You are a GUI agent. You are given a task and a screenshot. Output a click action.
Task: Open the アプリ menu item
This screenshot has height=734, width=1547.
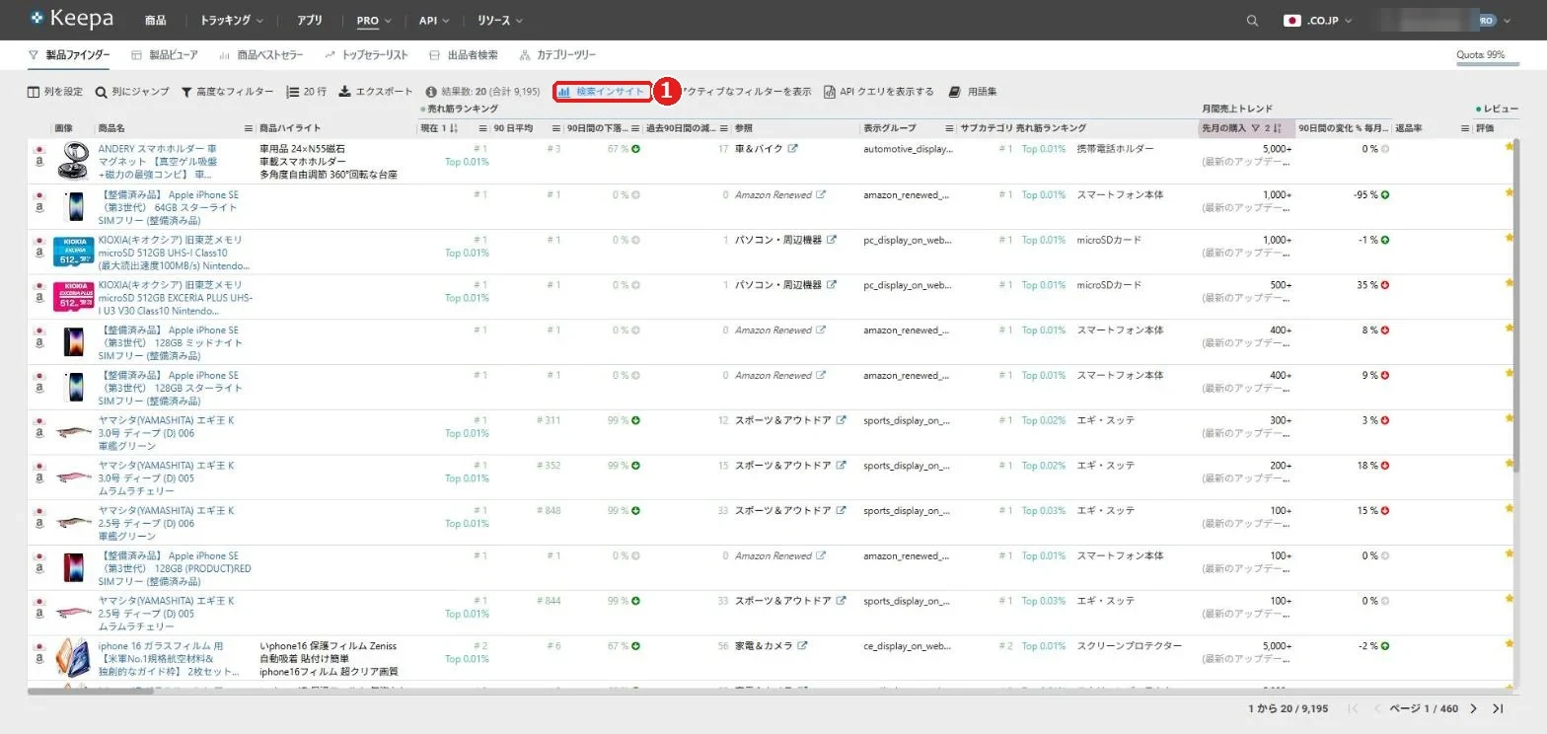(x=310, y=20)
